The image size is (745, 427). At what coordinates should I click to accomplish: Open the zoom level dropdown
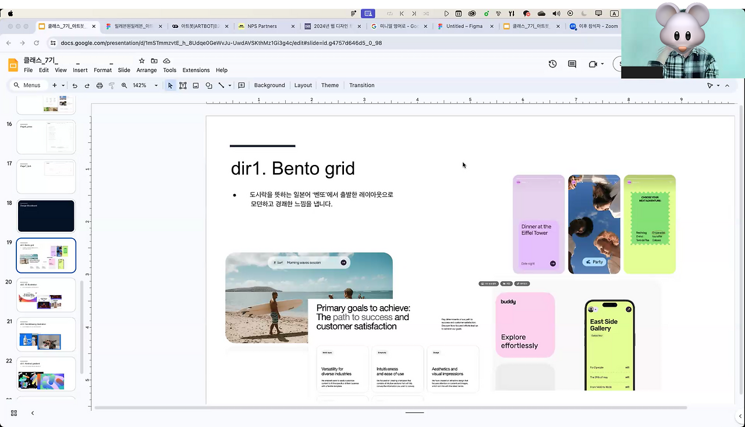click(155, 85)
